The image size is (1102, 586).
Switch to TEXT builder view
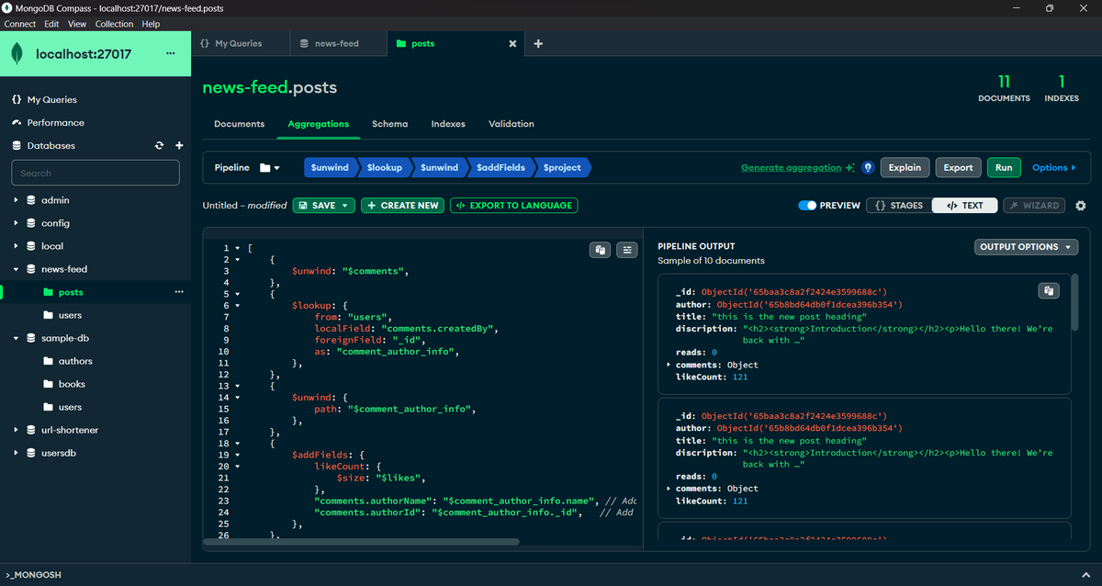(x=964, y=206)
